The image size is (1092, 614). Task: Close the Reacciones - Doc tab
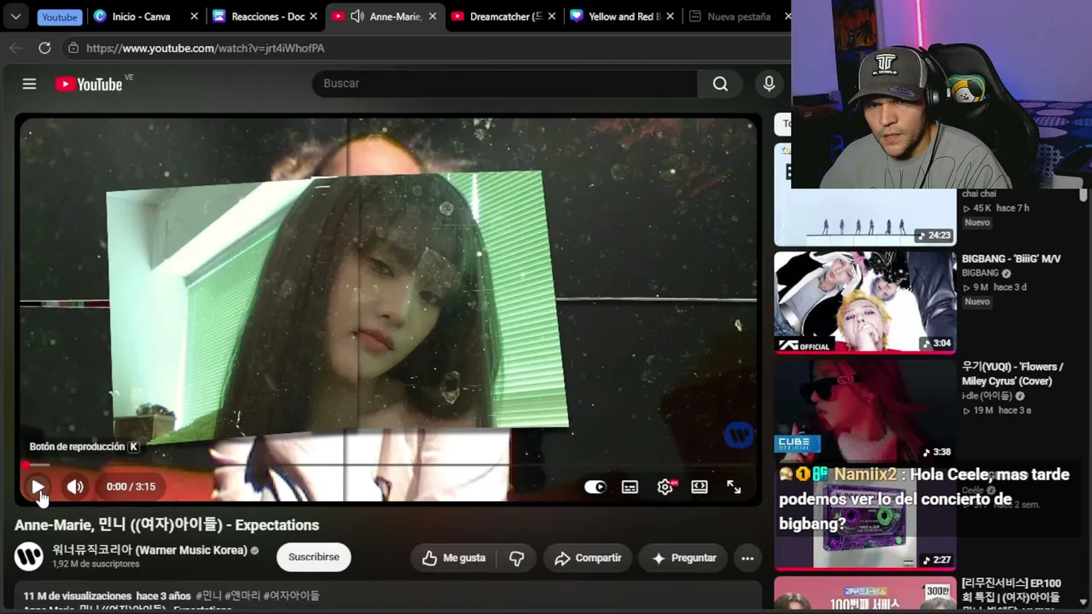[314, 16]
